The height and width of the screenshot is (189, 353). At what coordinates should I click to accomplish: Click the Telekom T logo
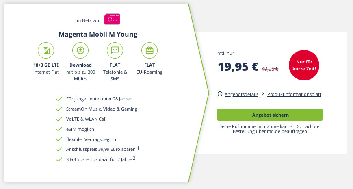(x=112, y=20)
